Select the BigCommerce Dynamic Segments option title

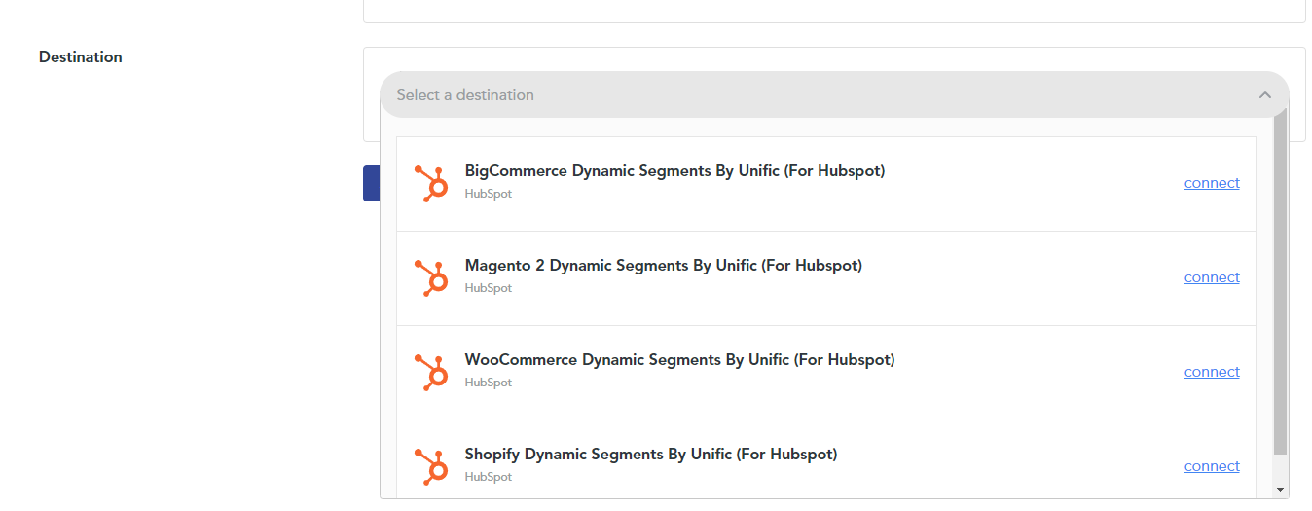click(674, 171)
